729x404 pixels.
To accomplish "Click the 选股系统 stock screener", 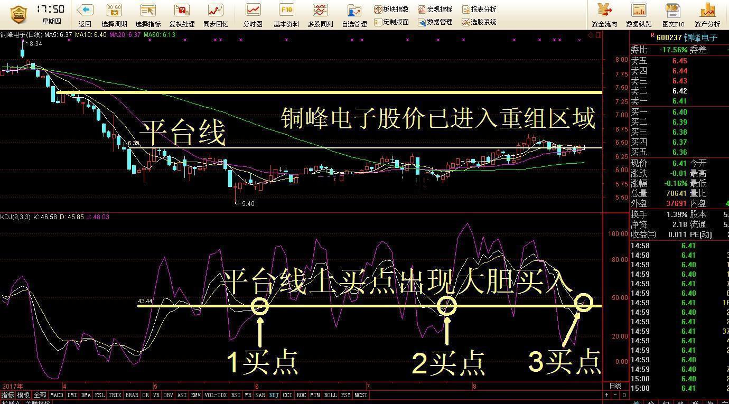I will coord(479,22).
